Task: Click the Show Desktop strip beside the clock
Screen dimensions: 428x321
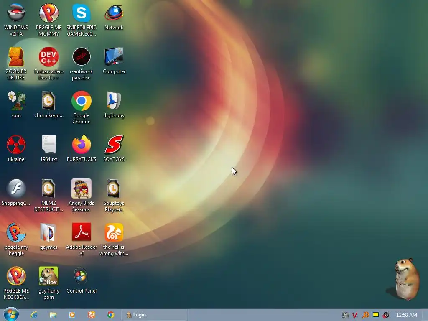Action: tap(425, 315)
